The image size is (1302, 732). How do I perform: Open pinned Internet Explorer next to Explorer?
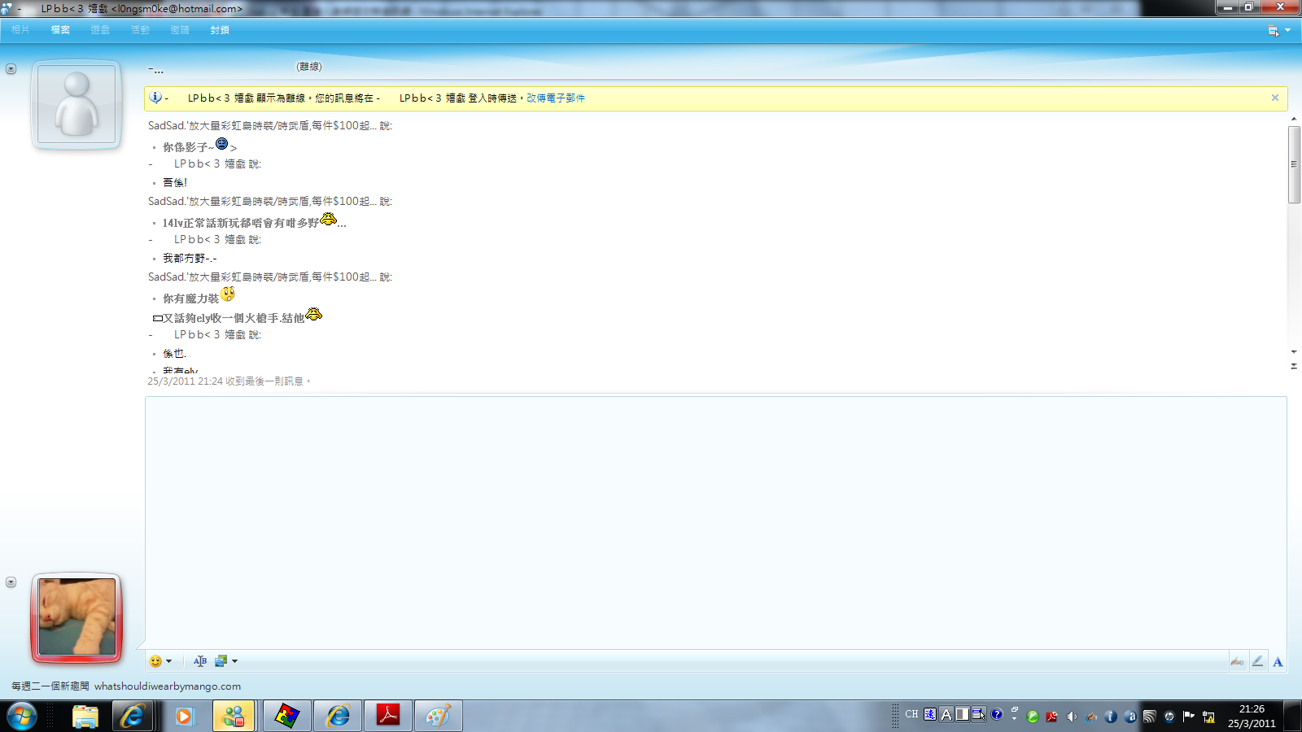coord(133,717)
